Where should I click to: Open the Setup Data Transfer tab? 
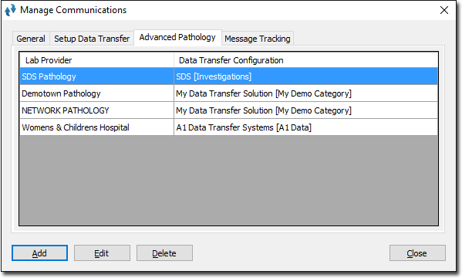click(x=92, y=39)
